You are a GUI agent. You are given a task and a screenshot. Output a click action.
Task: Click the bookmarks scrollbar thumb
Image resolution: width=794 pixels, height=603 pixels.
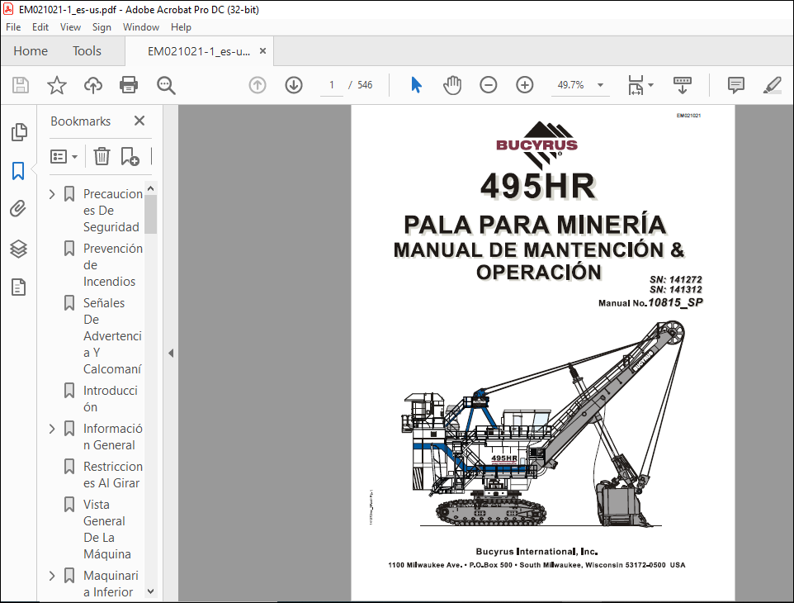(150, 215)
